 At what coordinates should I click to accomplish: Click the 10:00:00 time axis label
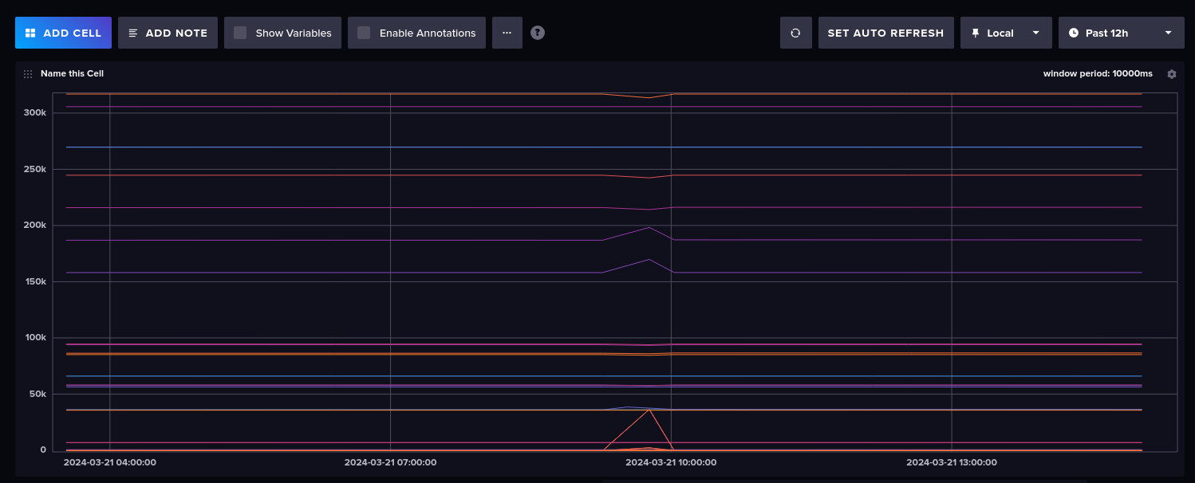tap(671, 462)
